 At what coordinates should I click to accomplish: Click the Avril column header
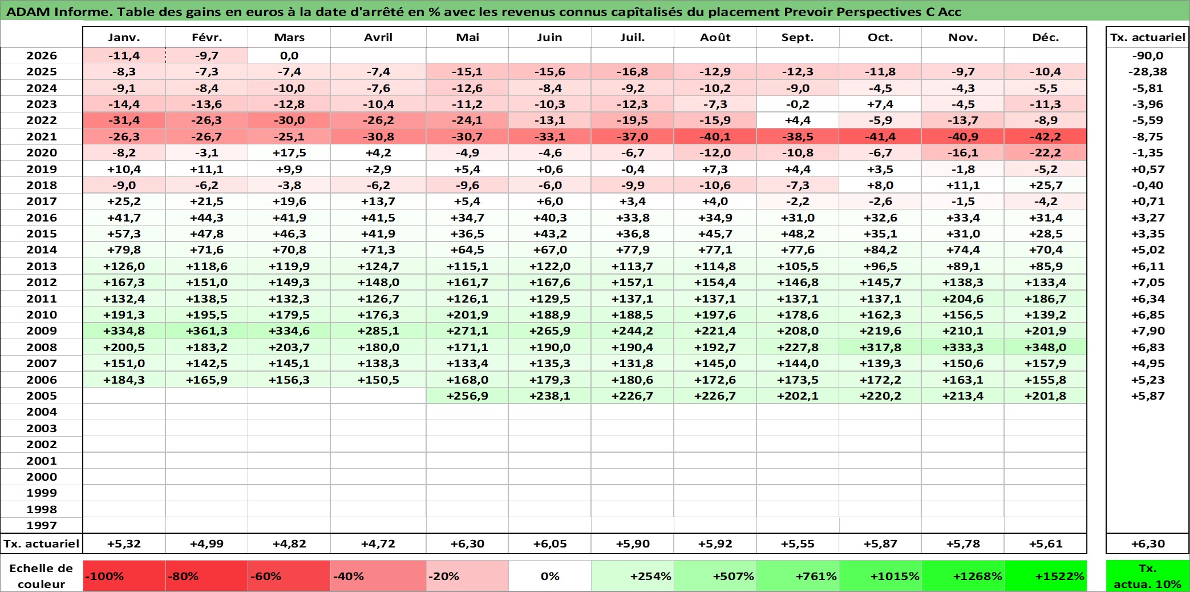378,37
